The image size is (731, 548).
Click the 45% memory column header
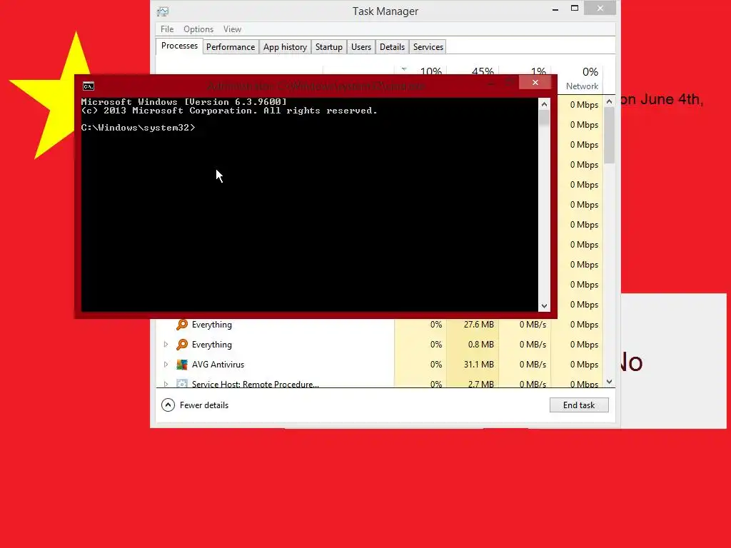click(482, 71)
